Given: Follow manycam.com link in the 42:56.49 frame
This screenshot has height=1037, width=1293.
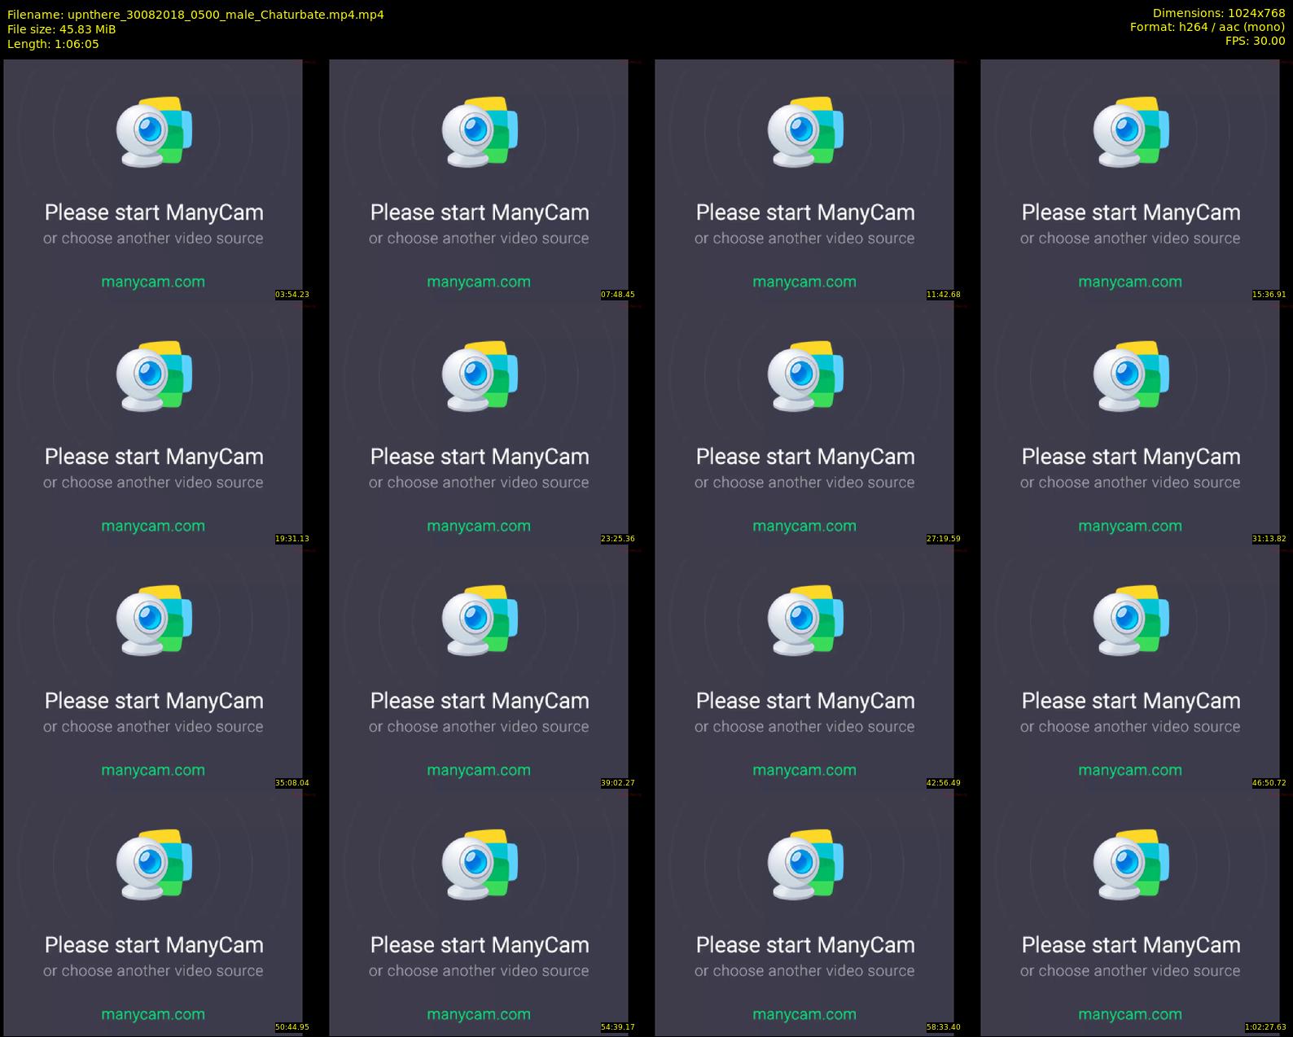Looking at the screenshot, I should (804, 771).
